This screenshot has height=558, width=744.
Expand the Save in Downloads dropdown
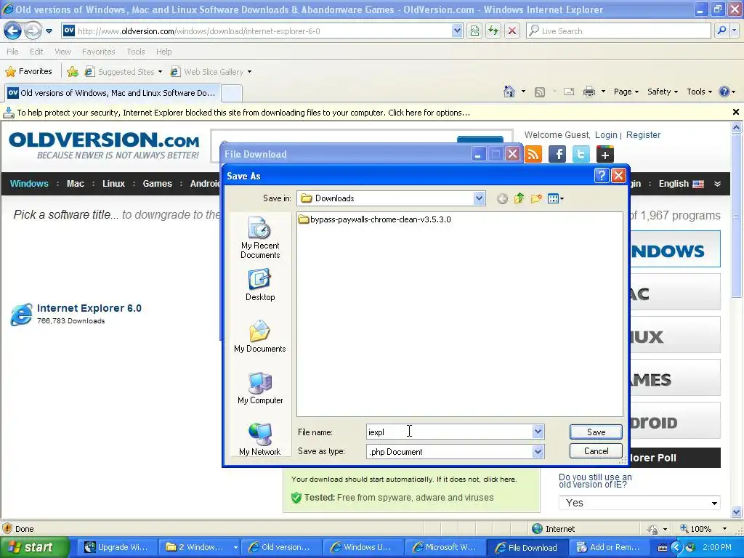(x=479, y=198)
